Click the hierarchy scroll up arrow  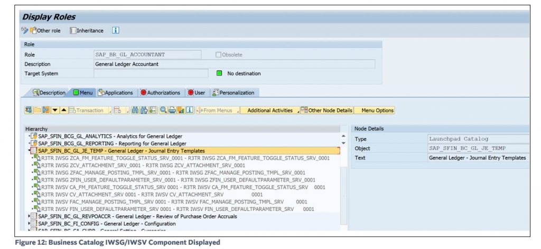tap(343, 137)
